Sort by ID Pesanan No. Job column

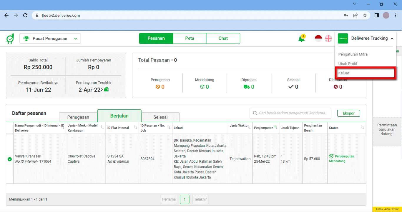tap(169, 128)
